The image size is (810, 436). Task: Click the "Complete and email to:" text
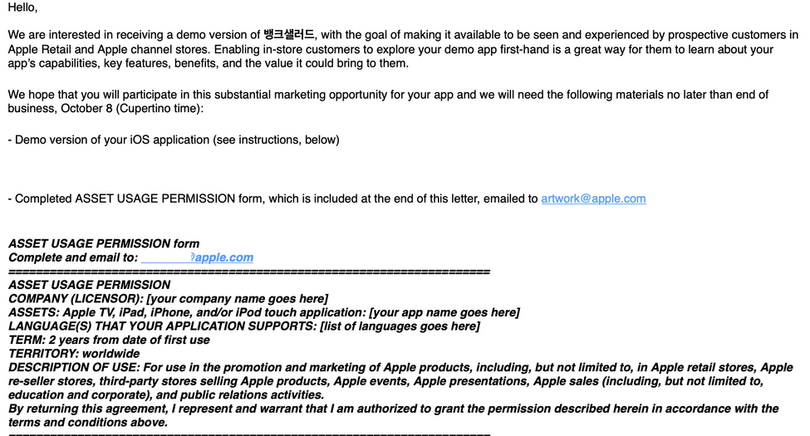tap(72, 257)
